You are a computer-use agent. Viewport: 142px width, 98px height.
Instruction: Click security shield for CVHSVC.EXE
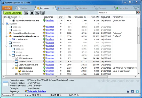coord(44,74)
